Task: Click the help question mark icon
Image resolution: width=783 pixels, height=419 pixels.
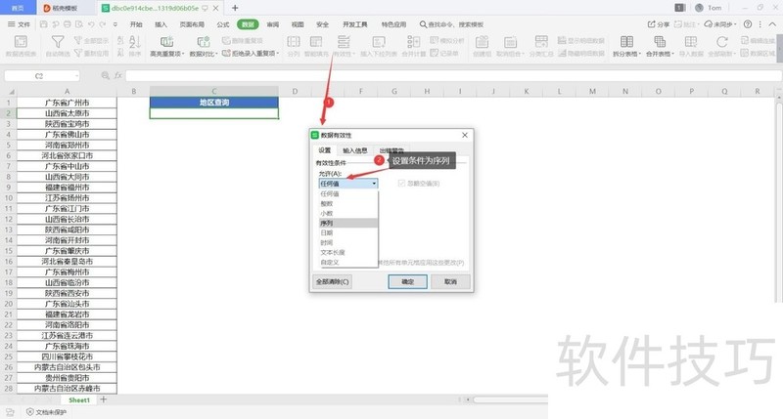Action: [x=748, y=23]
